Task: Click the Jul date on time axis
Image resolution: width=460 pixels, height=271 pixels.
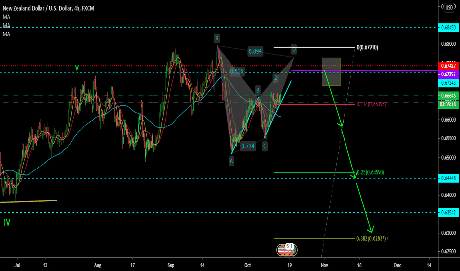Action: click(x=17, y=265)
